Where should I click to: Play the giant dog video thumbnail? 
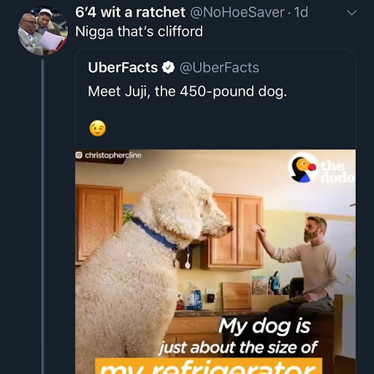click(x=215, y=262)
